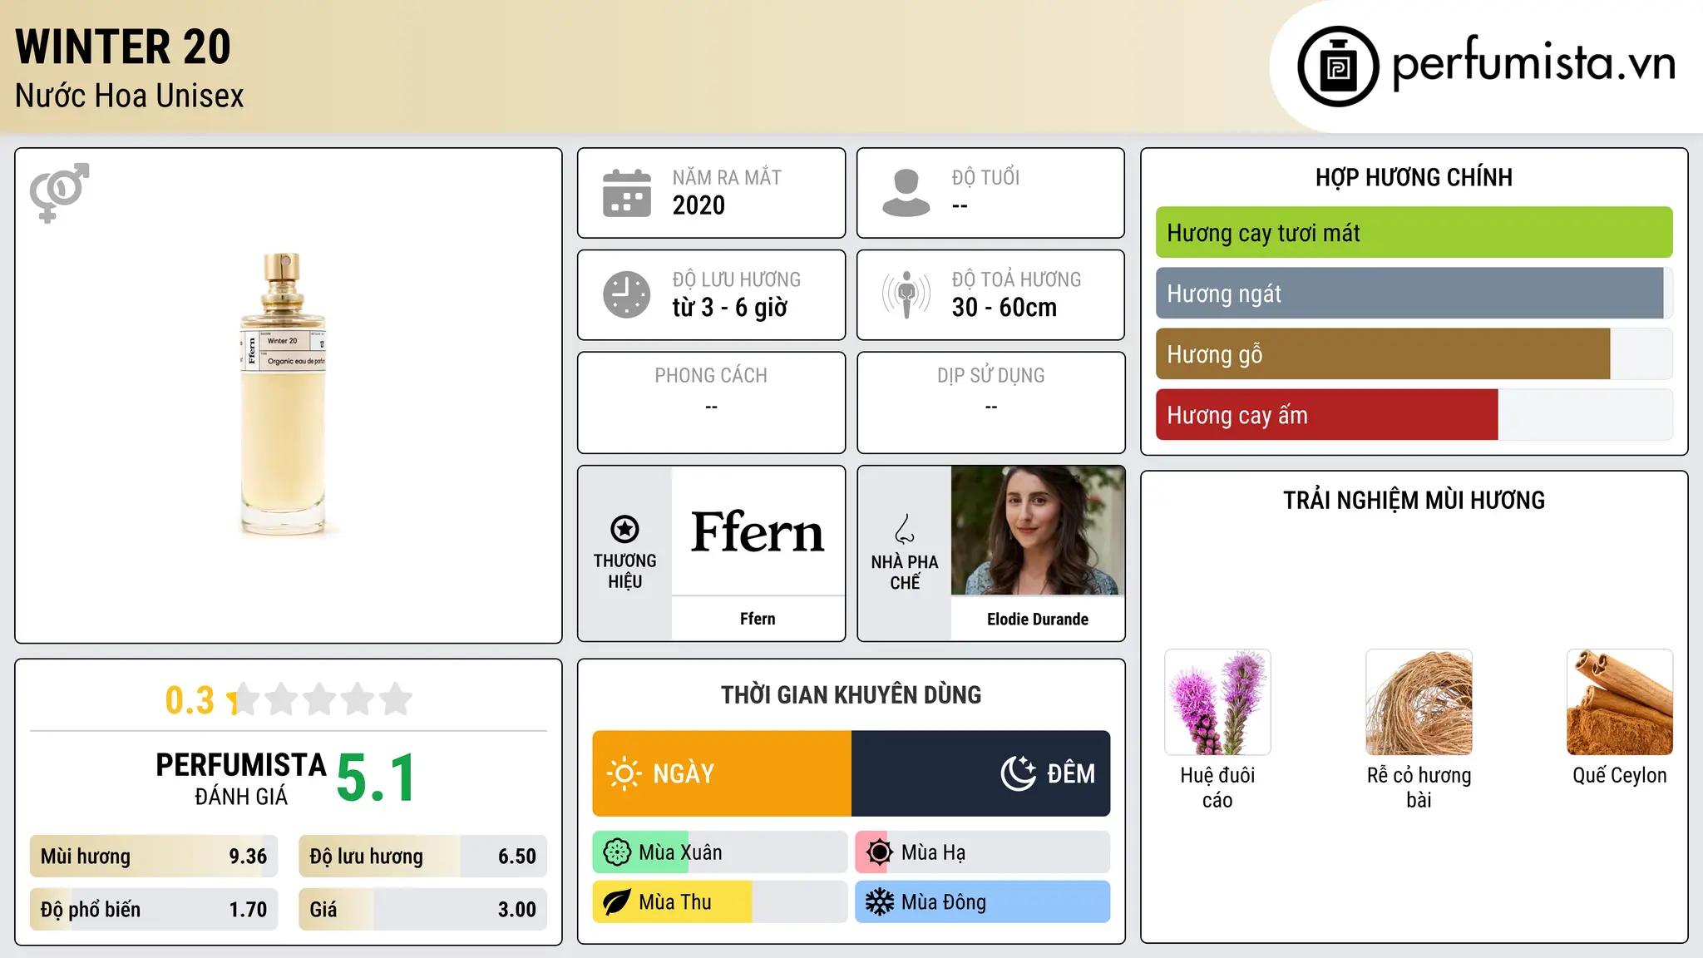Click the perfumista.vn perfume bottle logo icon

(1338, 67)
